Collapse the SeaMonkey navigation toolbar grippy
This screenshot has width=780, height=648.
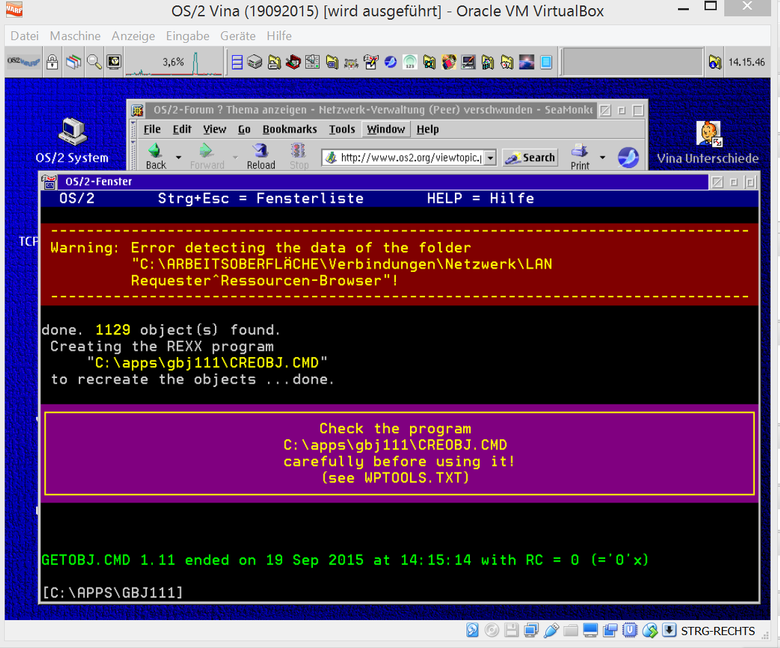(x=133, y=155)
